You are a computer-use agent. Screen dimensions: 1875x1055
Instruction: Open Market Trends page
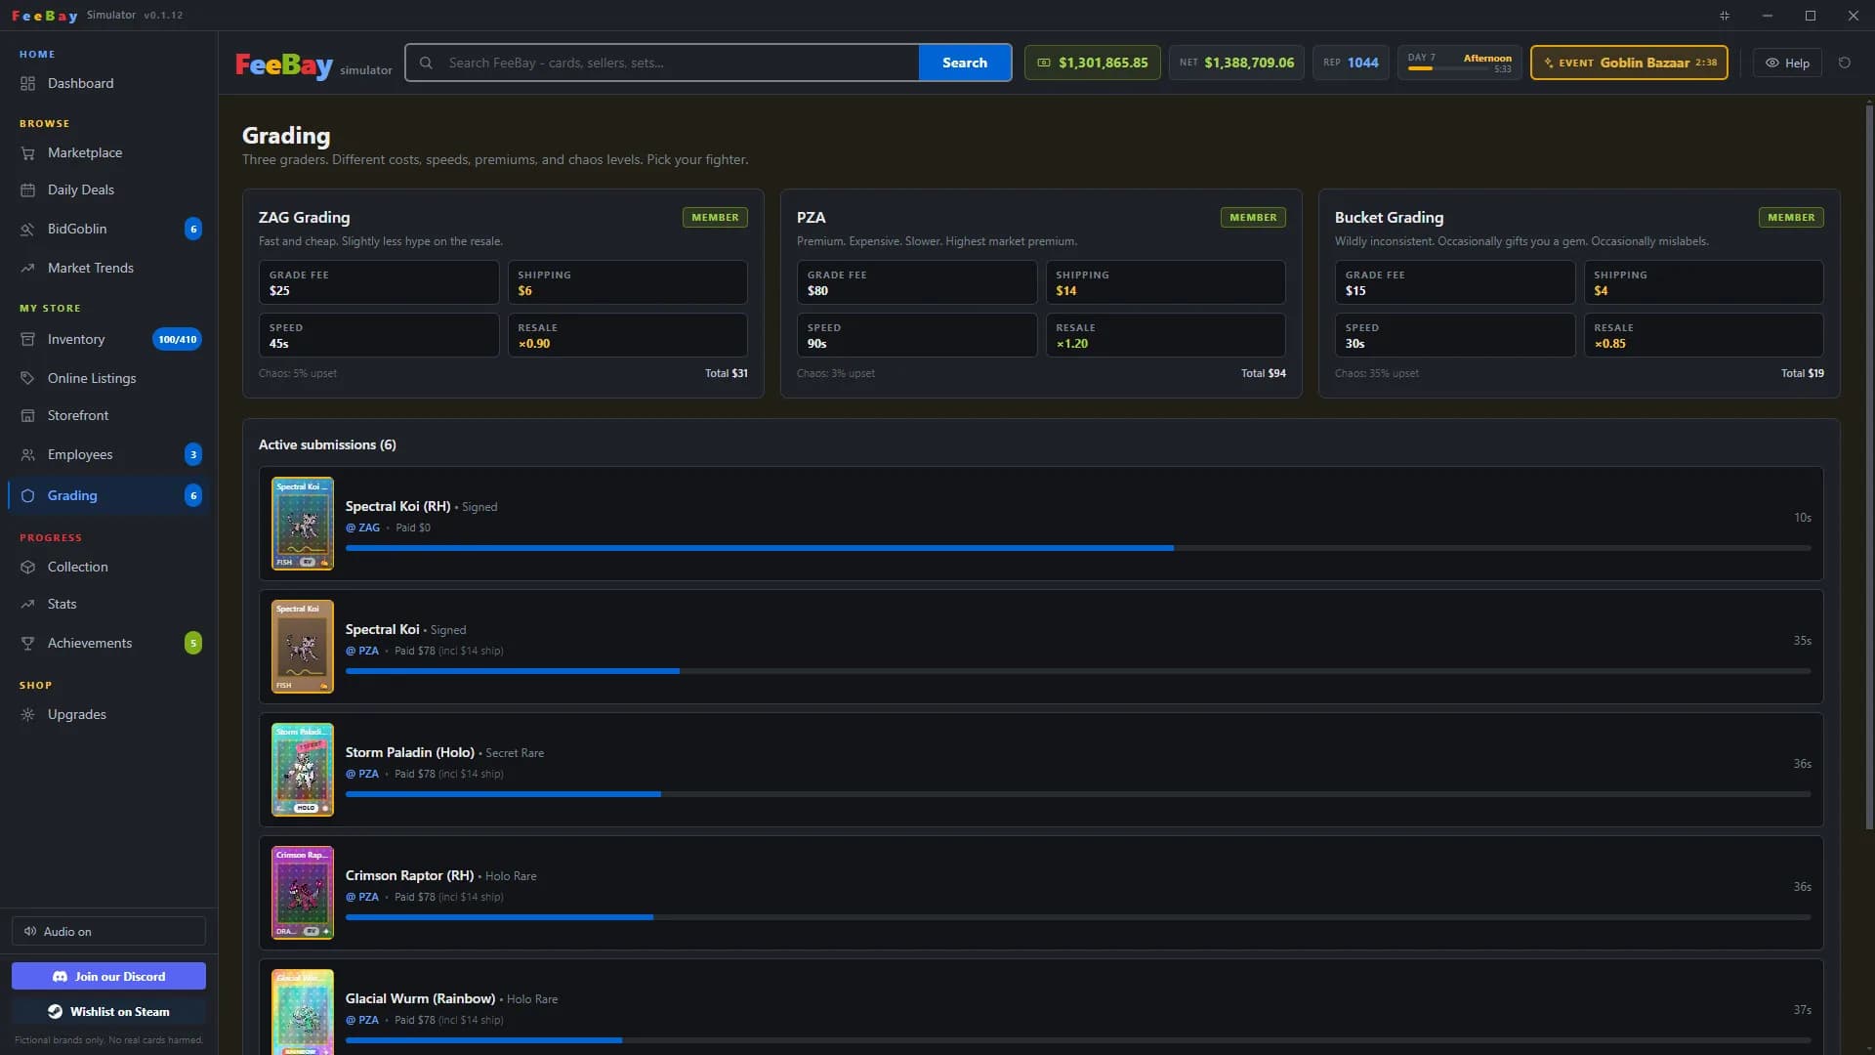click(x=108, y=269)
